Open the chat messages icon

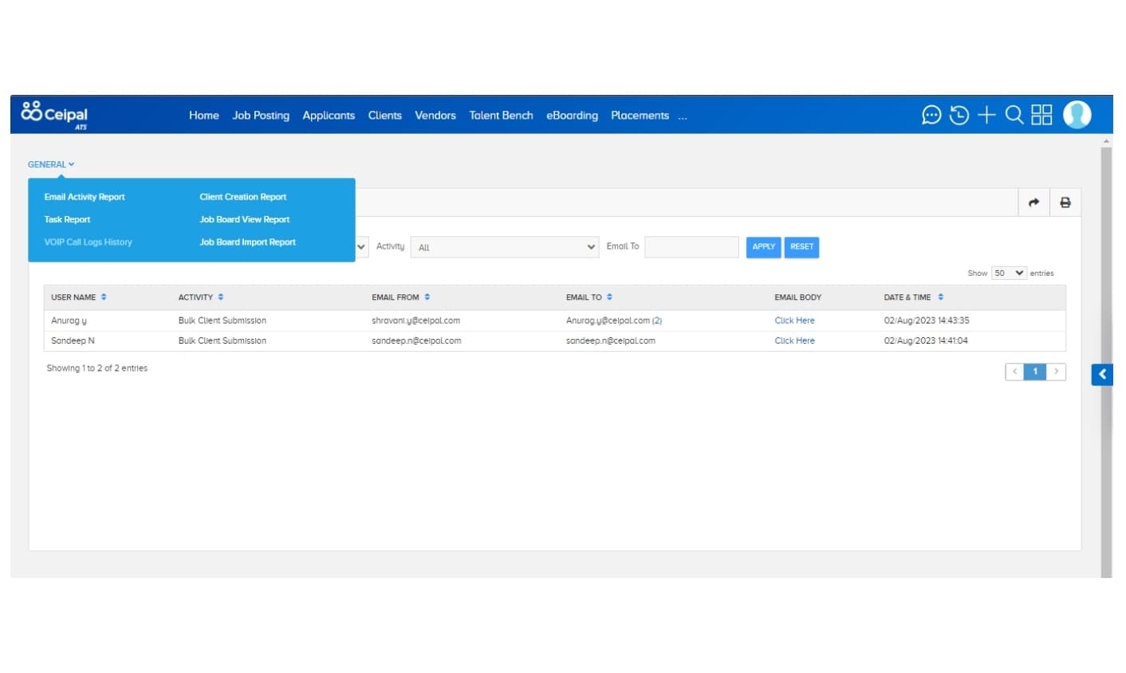[x=931, y=115]
